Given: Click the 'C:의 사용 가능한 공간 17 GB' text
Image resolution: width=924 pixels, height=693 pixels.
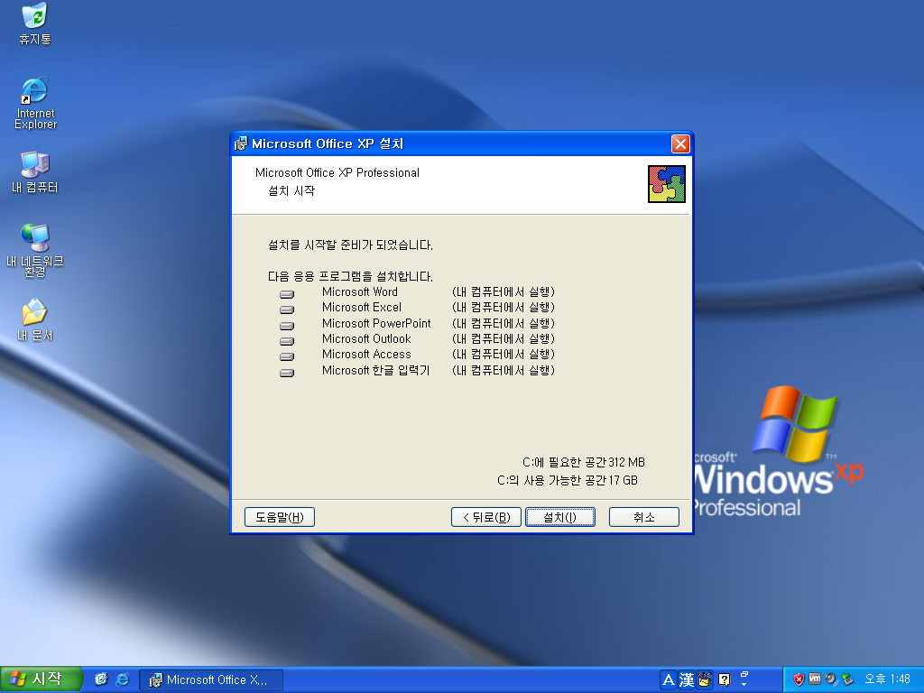Looking at the screenshot, I should 568,480.
